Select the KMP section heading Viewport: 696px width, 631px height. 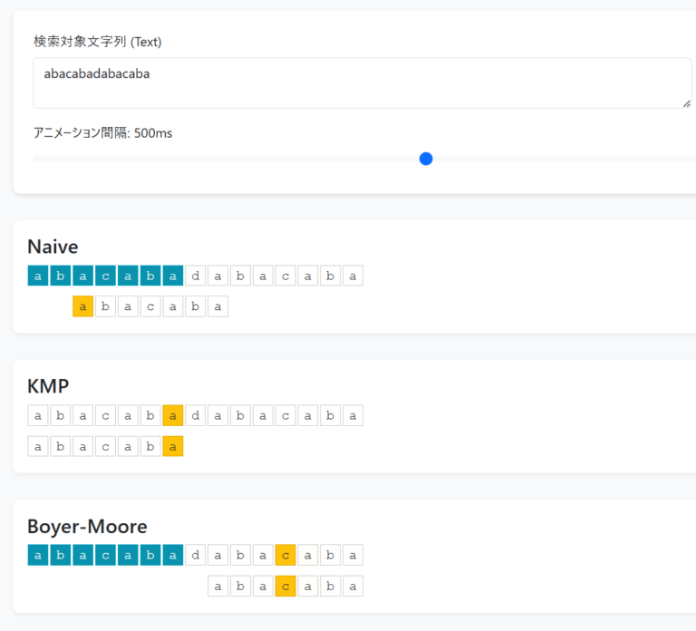point(48,386)
